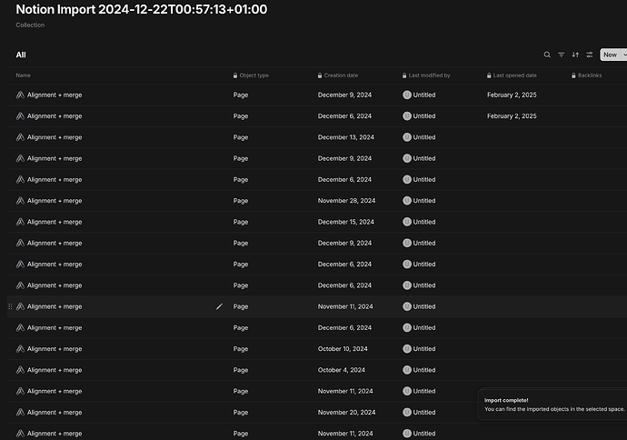Click Untitled text in December 15, 2024 row
Viewport: 627px width, 440px height.
424,222
